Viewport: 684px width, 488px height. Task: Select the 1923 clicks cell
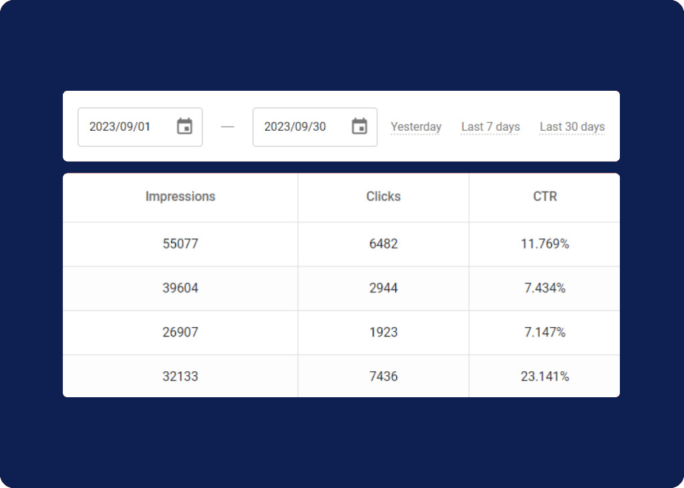(383, 332)
